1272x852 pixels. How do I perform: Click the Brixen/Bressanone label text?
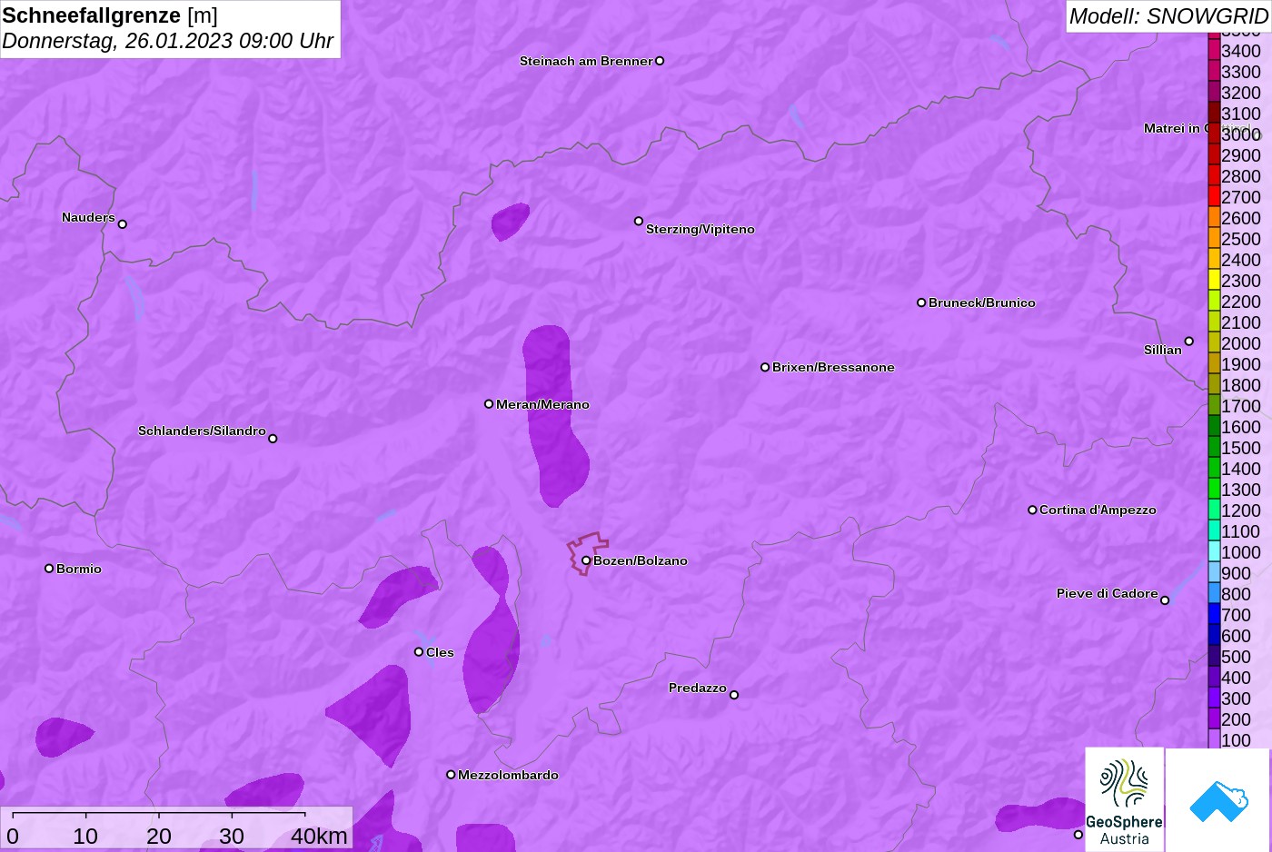(x=833, y=367)
